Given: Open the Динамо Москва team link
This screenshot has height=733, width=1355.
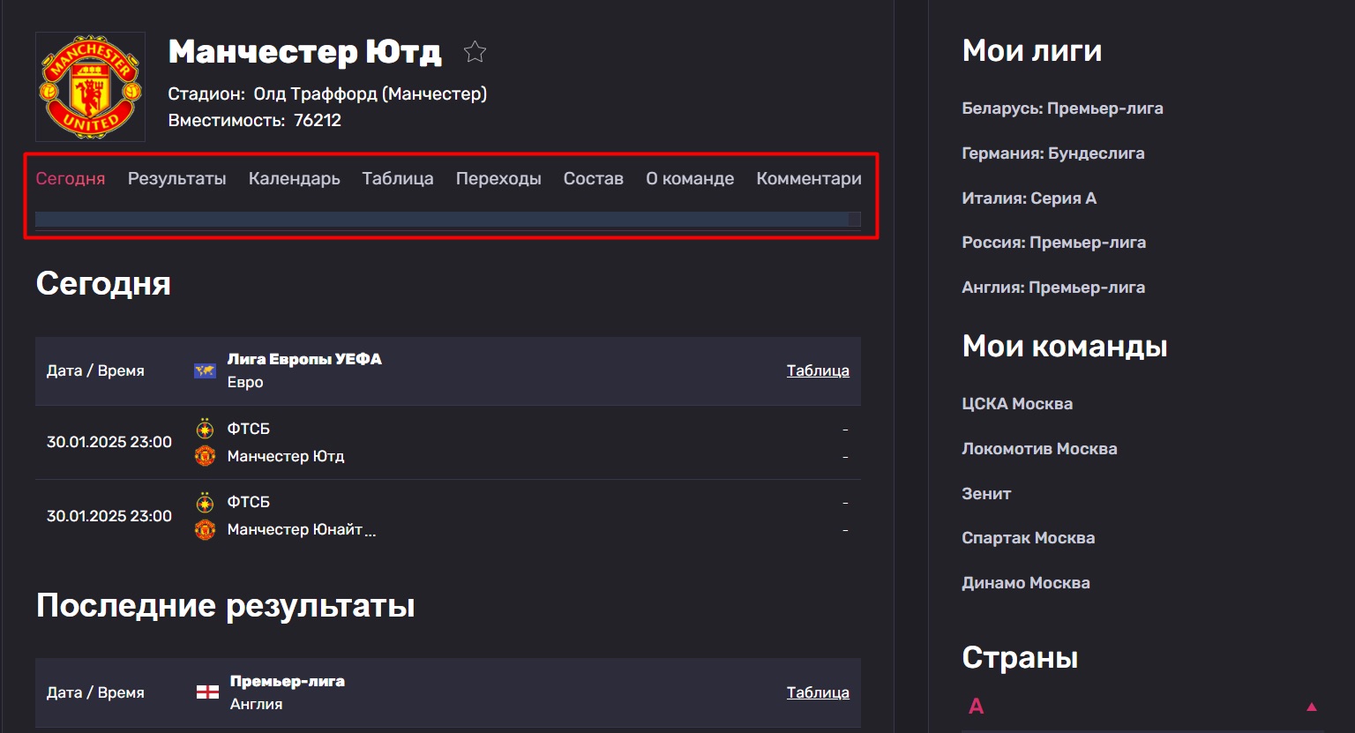Looking at the screenshot, I should pyautogui.click(x=1026, y=583).
